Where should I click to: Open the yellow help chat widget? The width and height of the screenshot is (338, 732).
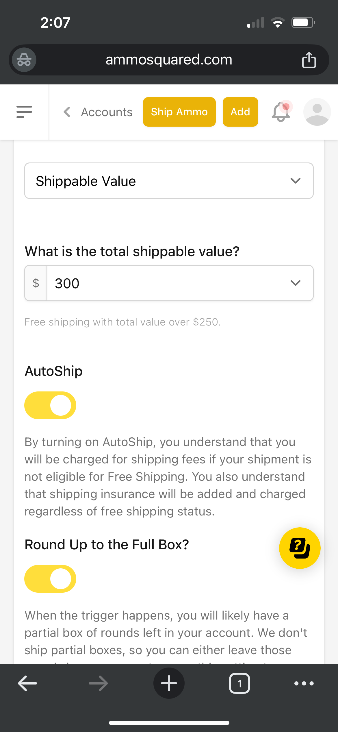coord(300,548)
